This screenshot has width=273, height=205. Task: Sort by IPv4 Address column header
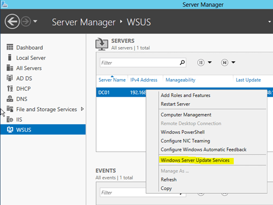coord(144,80)
